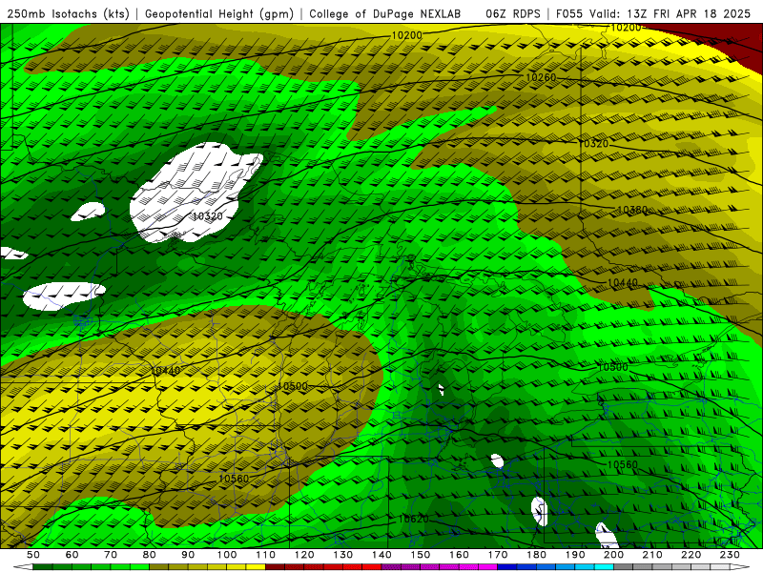
Task: Click the "06Z RDPS" model run label
Action: click(513, 14)
